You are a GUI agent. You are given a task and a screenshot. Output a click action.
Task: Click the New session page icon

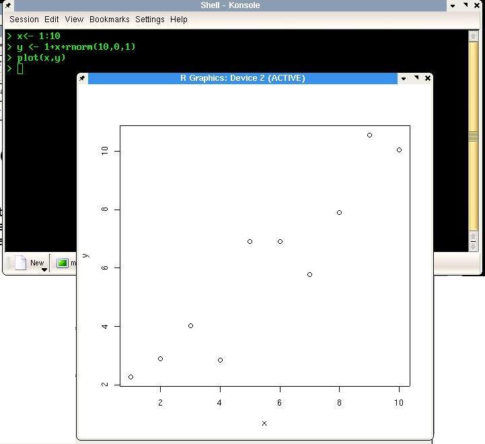click(21, 263)
